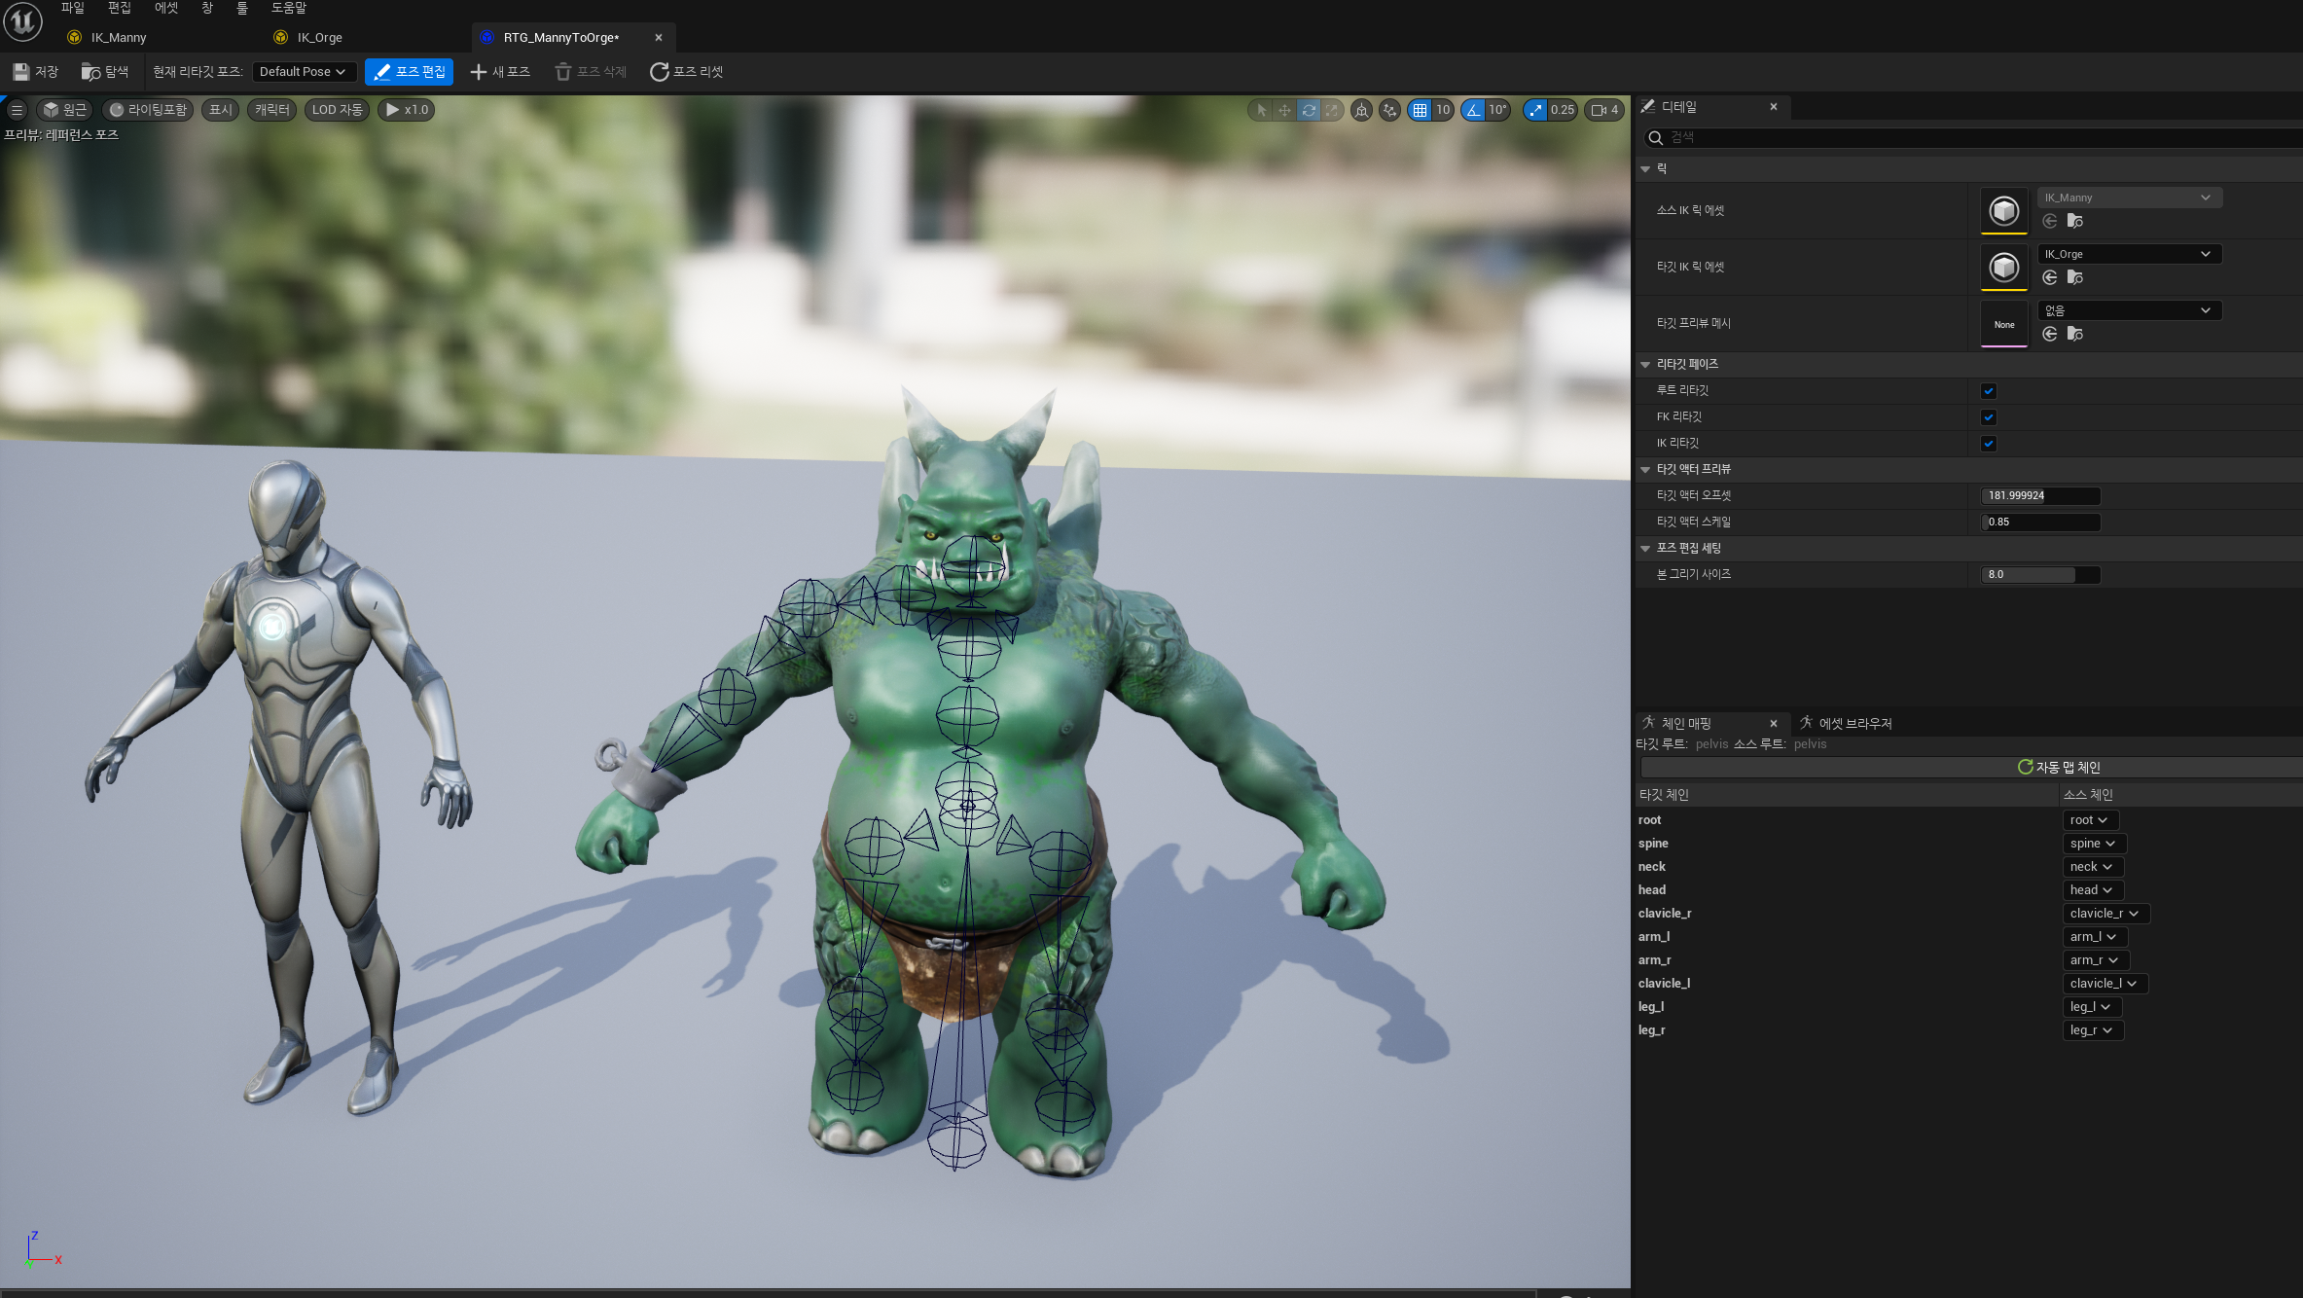Click the Details panel search field
The image size is (2303, 1298).
(x=1975, y=138)
